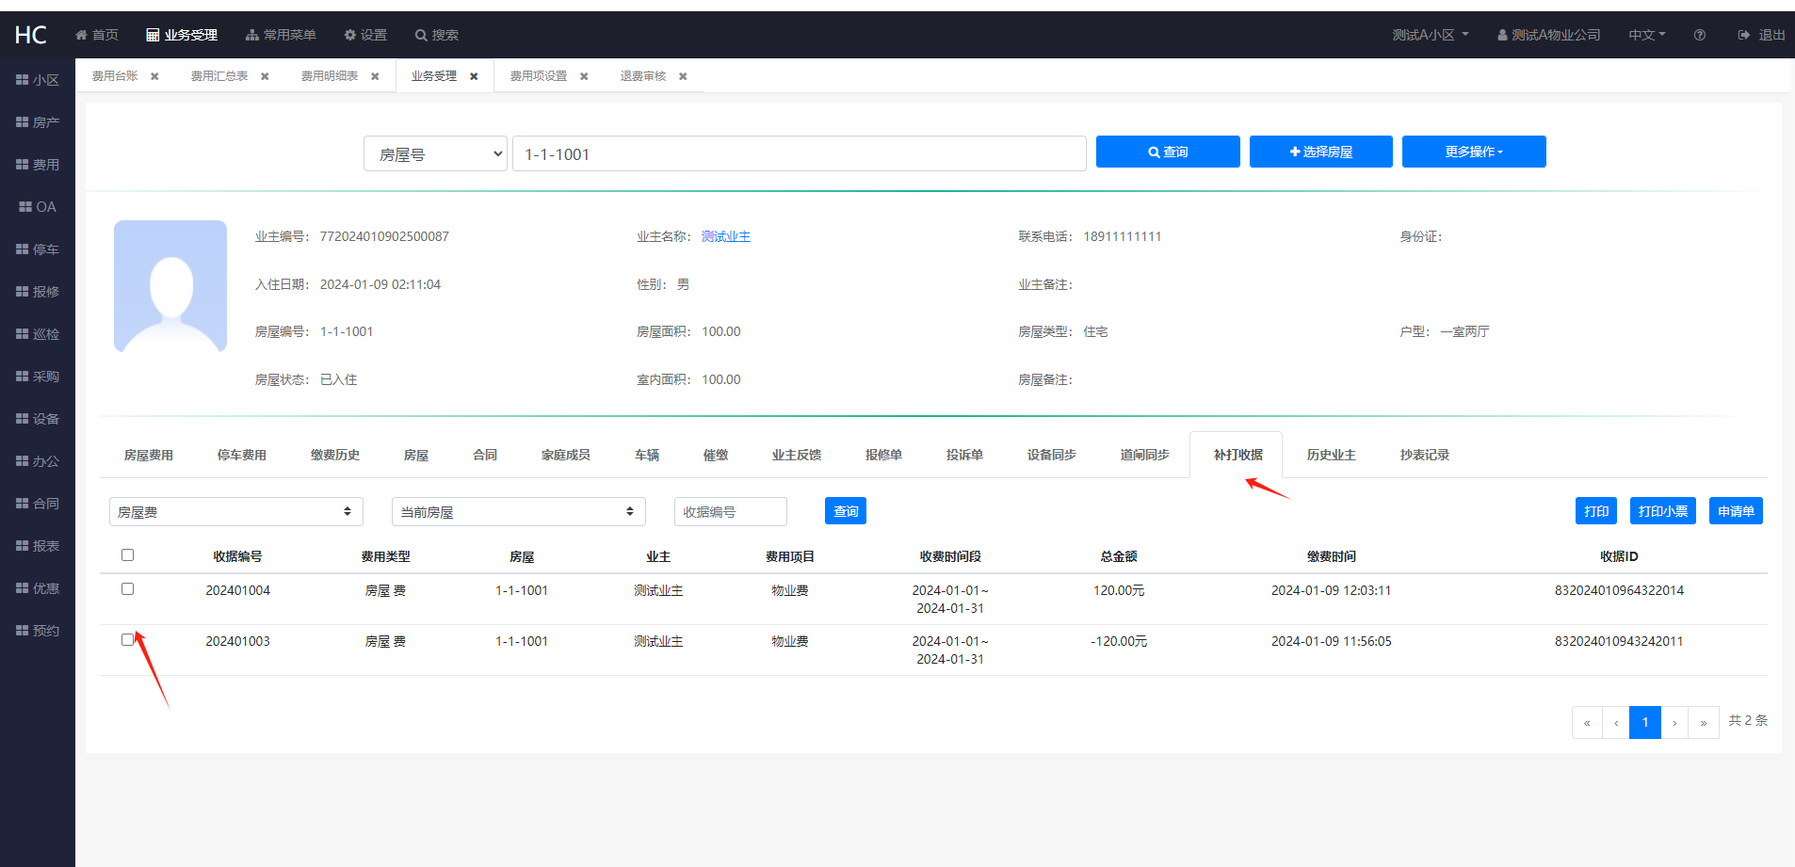The width and height of the screenshot is (1795, 867).
Task: Open the 设置 gear menu
Action: [365, 35]
